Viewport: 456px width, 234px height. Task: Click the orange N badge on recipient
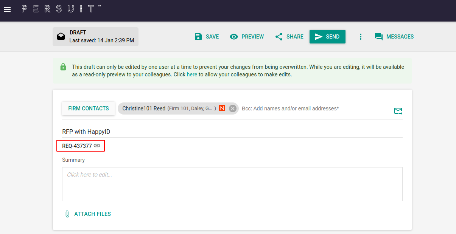pos(222,108)
